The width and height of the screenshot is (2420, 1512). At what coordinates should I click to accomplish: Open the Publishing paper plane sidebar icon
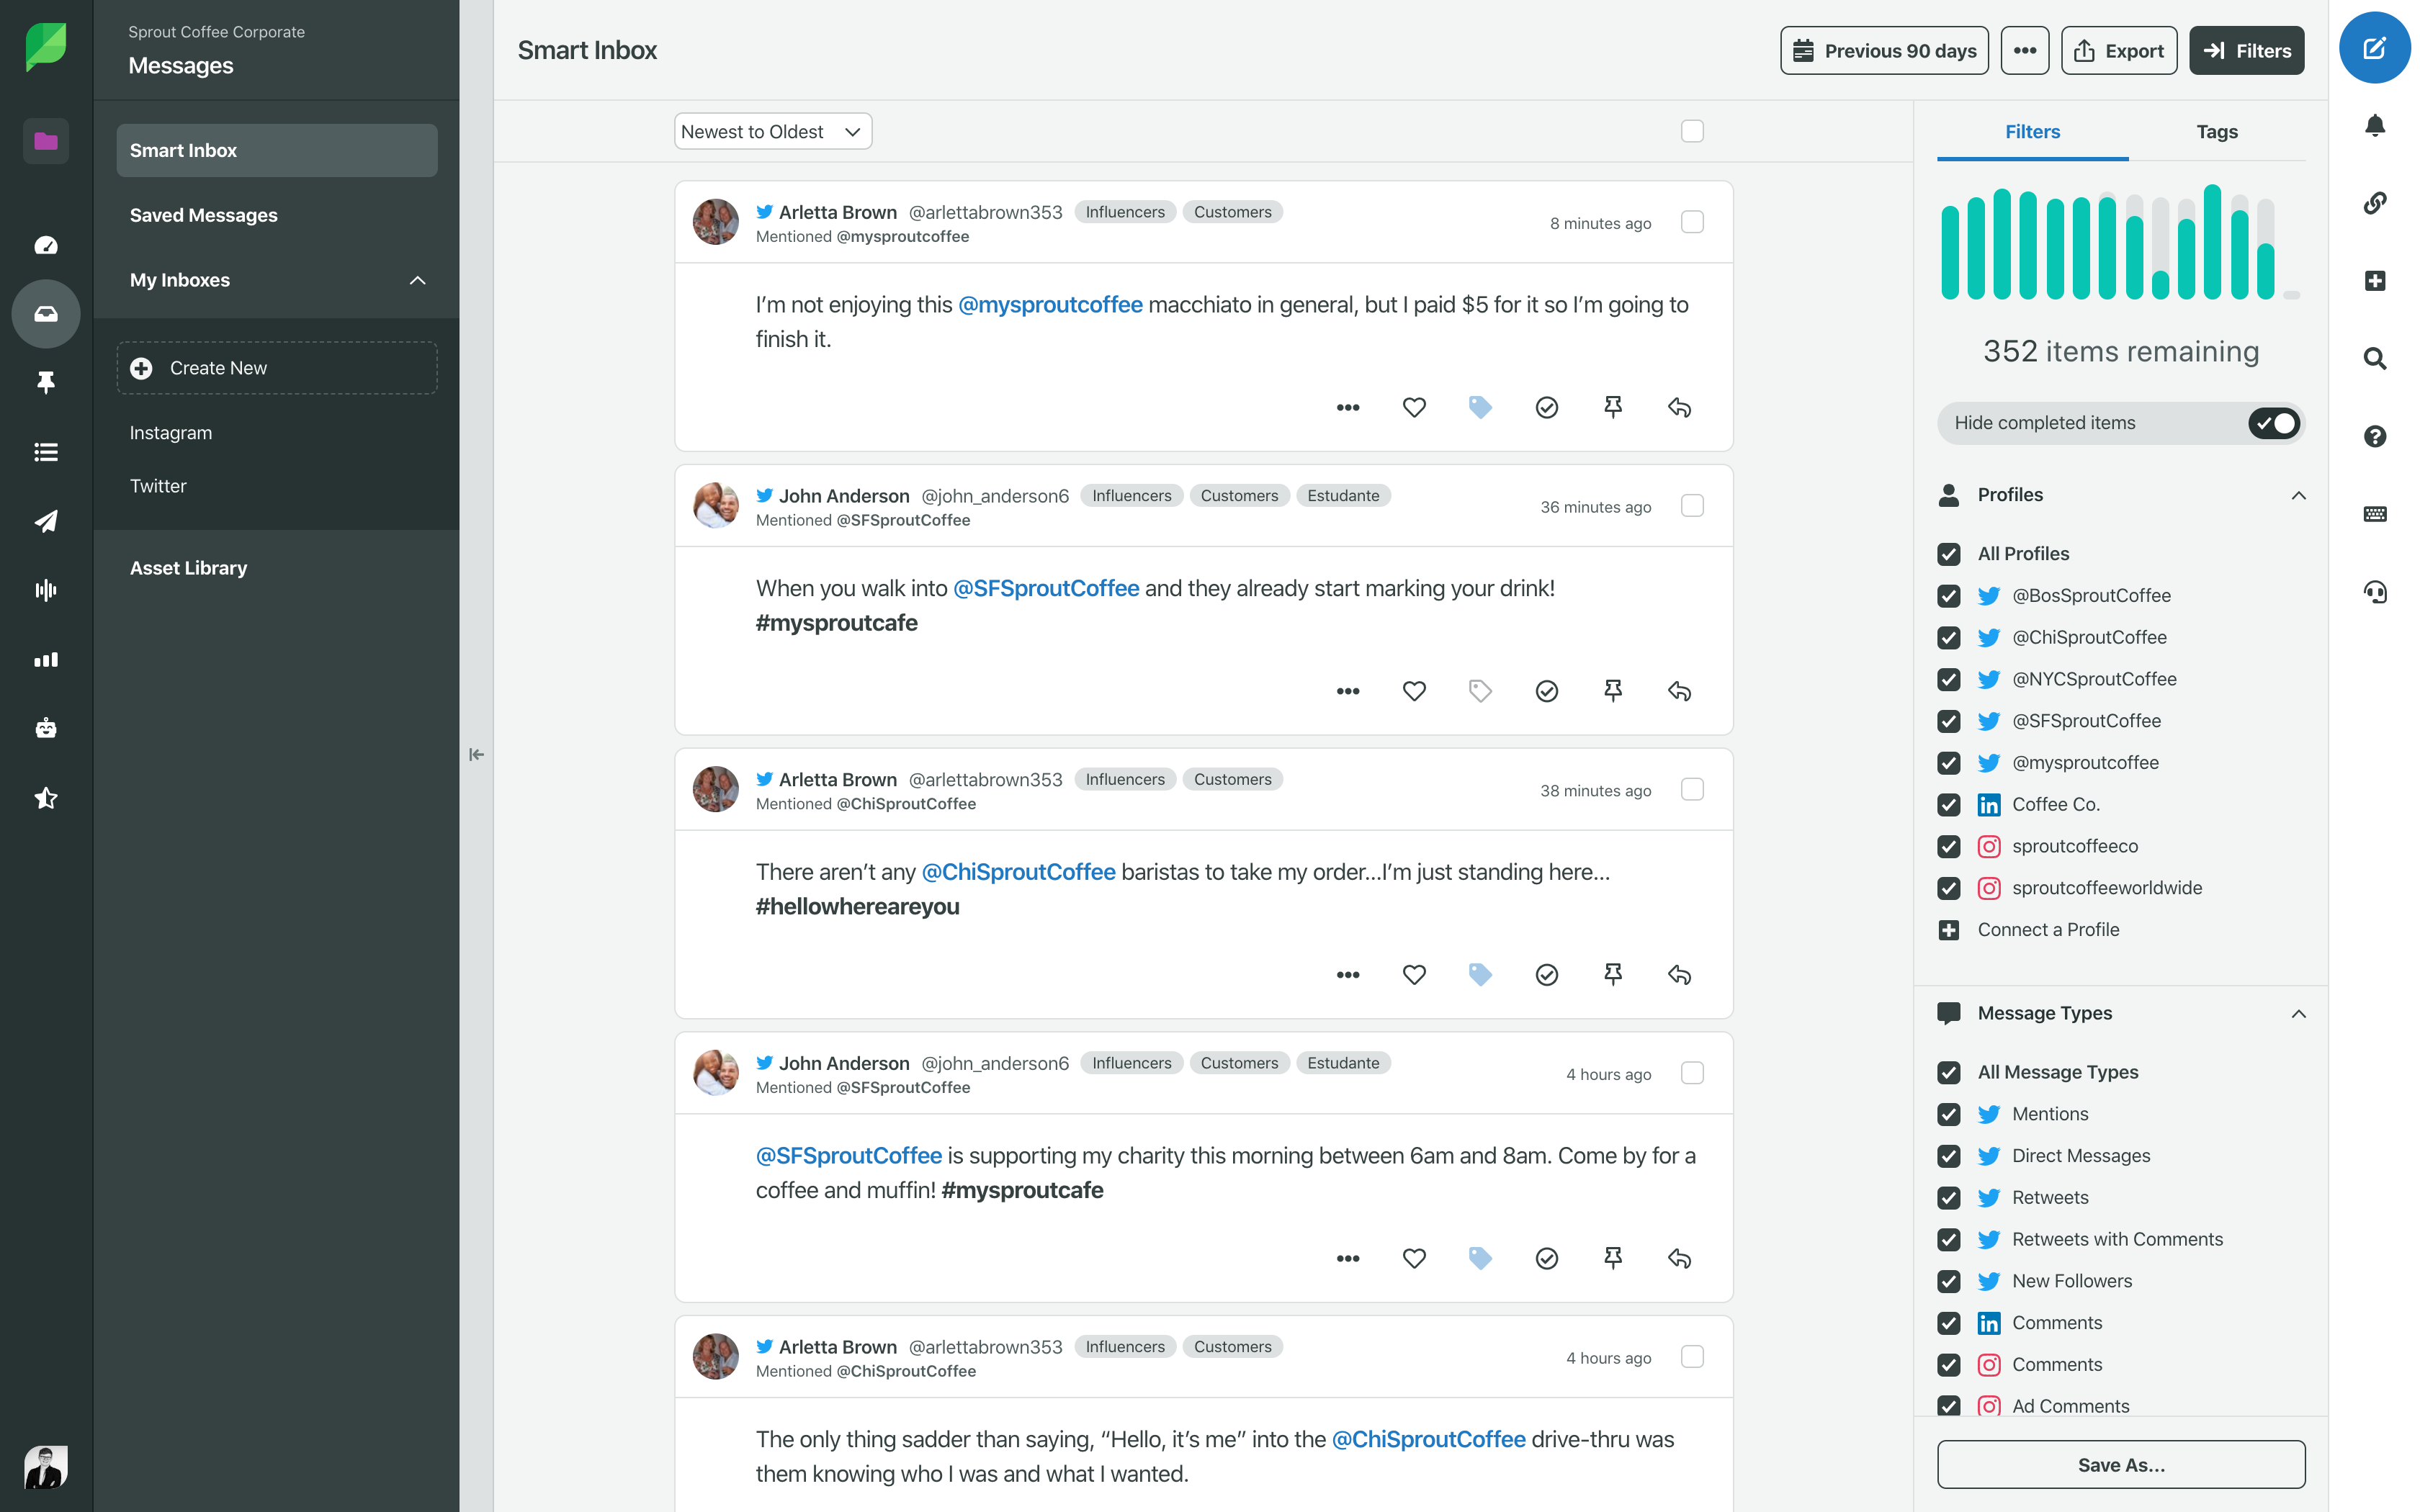click(x=46, y=521)
